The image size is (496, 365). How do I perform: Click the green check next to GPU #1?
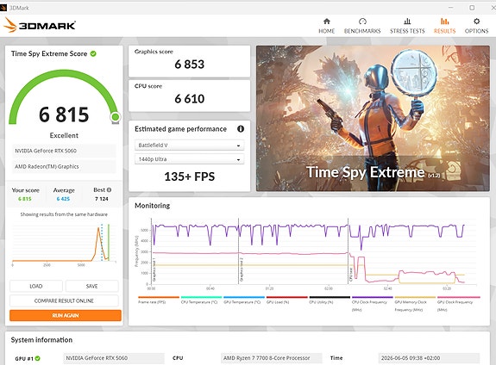pos(38,358)
